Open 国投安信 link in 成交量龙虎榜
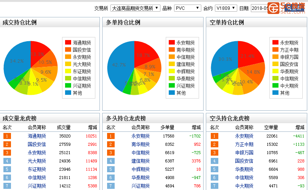This screenshot has height=190, width=308. [x=37, y=144]
